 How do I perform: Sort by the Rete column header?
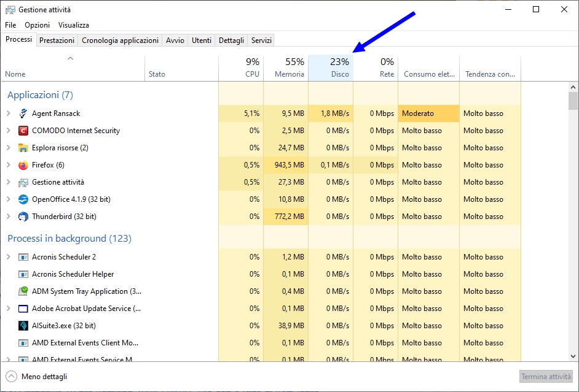coord(376,69)
